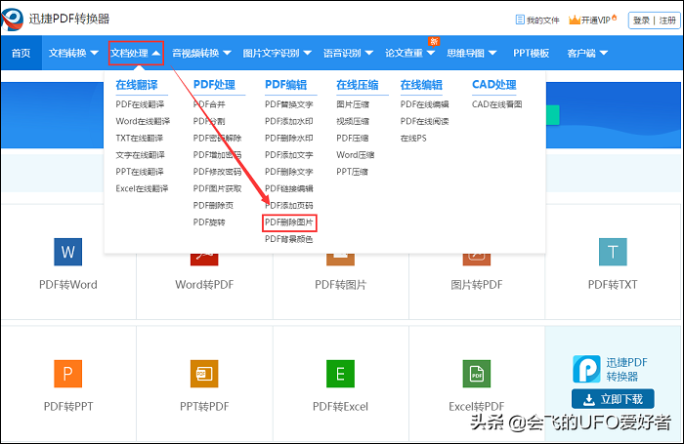Select 在线PS menu entry

click(x=413, y=139)
